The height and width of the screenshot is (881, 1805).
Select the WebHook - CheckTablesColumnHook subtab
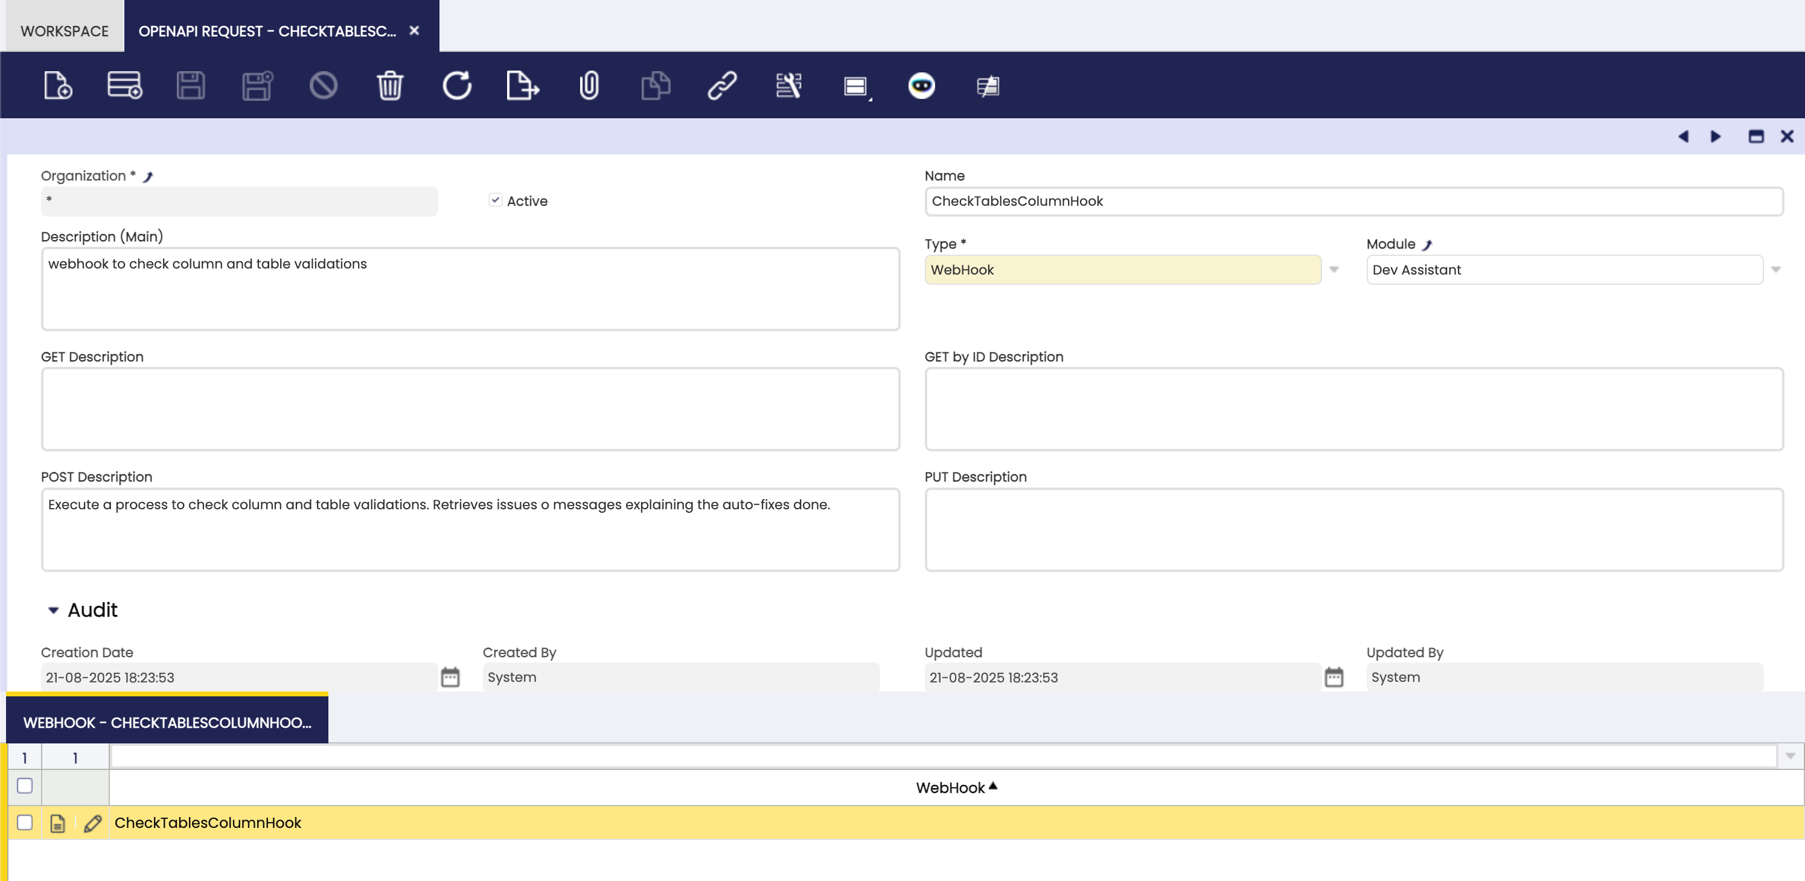coord(167,722)
